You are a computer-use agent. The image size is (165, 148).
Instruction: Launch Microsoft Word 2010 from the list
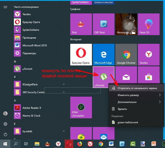[39, 45]
